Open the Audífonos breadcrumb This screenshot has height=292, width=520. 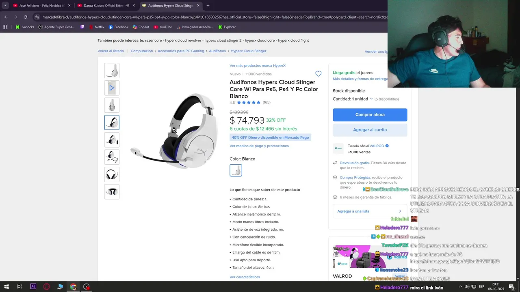(x=217, y=51)
